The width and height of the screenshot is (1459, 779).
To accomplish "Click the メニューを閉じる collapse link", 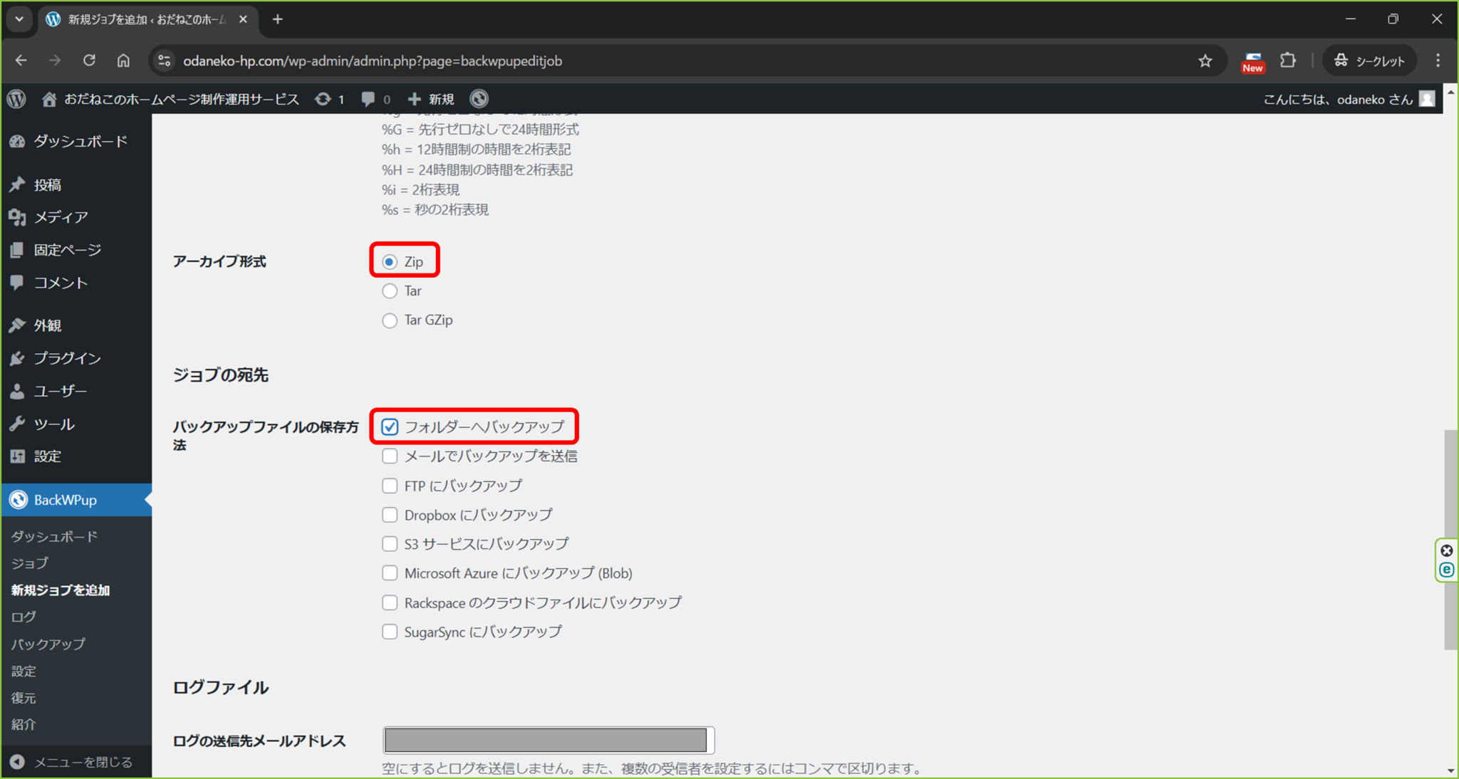I will pyautogui.click(x=74, y=761).
